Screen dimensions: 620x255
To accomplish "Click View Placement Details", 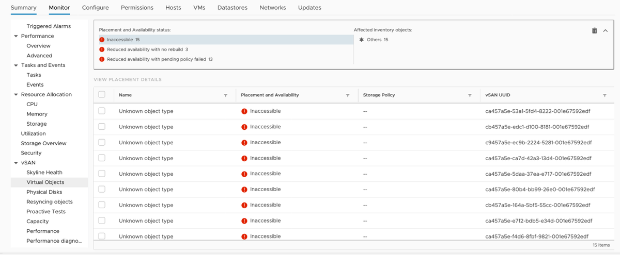I will coord(128,80).
